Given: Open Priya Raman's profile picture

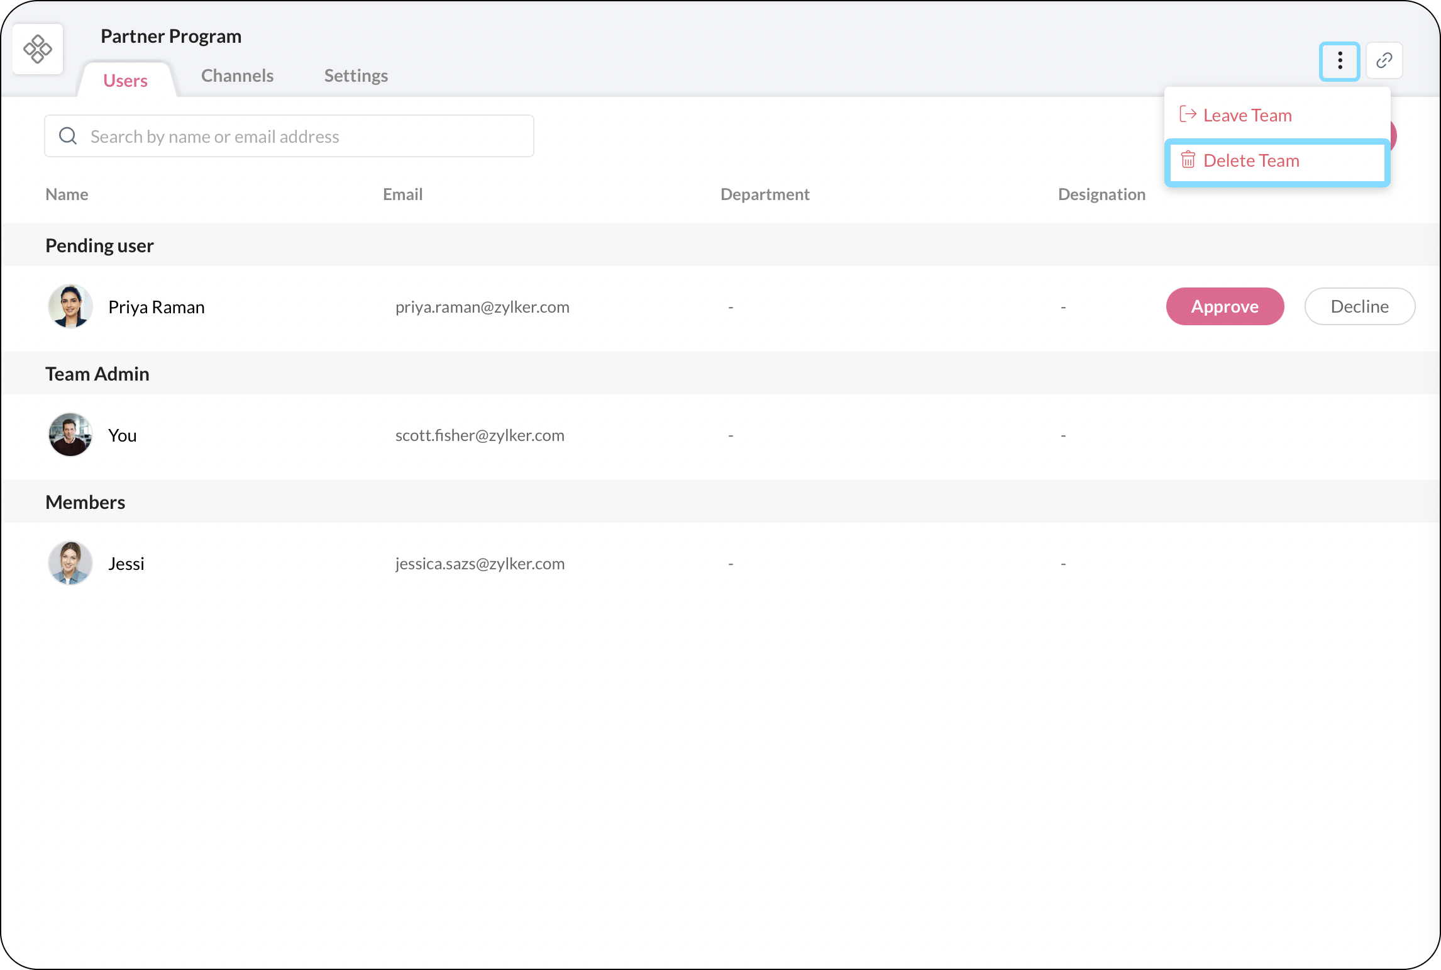Looking at the screenshot, I should 70,306.
